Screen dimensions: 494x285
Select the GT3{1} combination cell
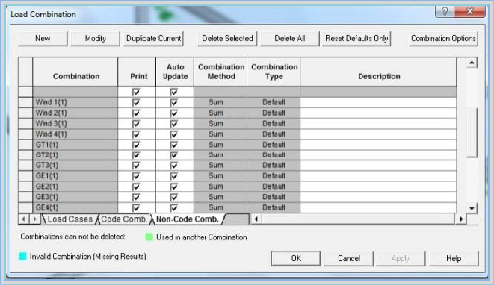click(x=75, y=165)
